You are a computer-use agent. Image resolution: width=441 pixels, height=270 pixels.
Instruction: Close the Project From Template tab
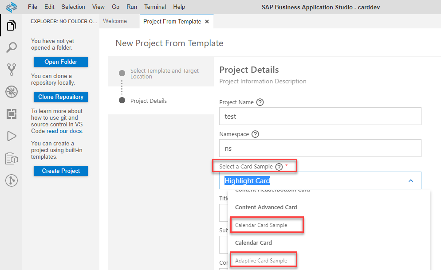[207, 22]
